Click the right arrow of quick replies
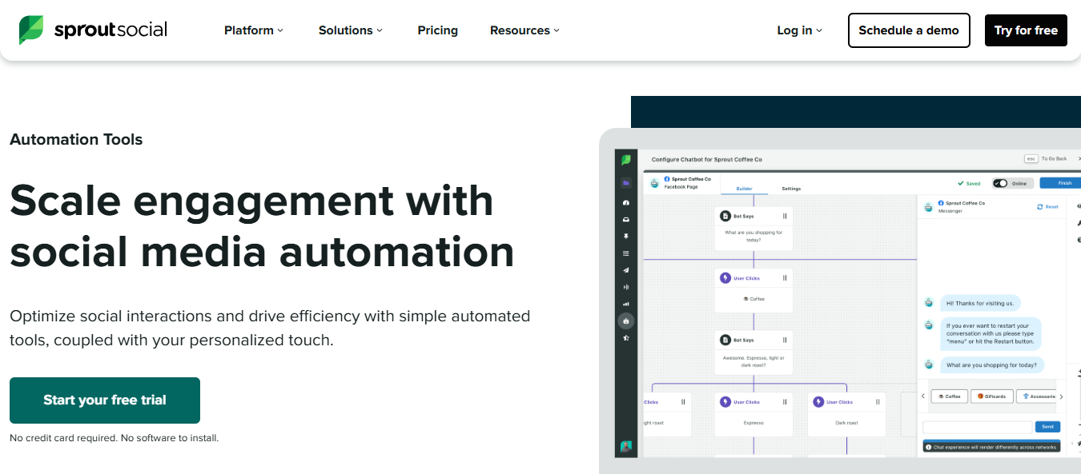Image resolution: width=1081 pixels, height=474 pixels. 1061,396
